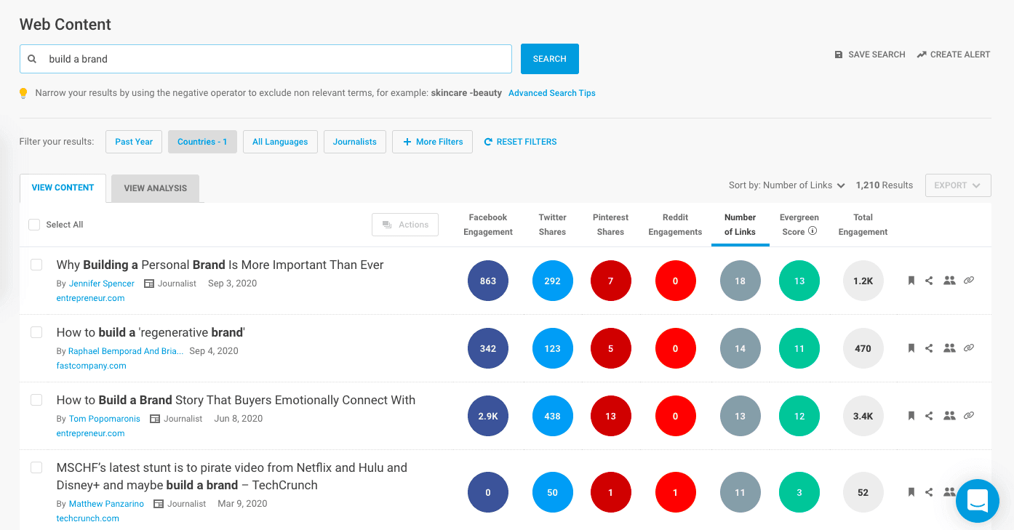
Task: Switch to the View Content tab
Action: pos(63,188)
